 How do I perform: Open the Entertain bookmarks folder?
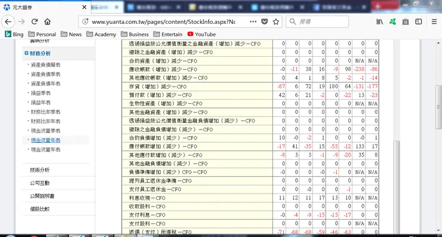coord(168,35)
